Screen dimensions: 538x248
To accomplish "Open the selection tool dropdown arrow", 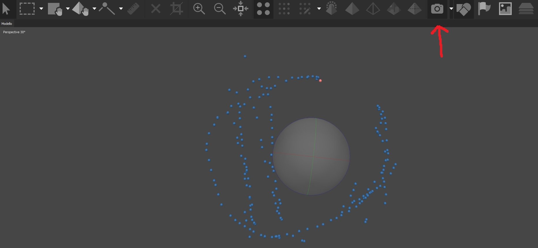I will tap(41, 9).
